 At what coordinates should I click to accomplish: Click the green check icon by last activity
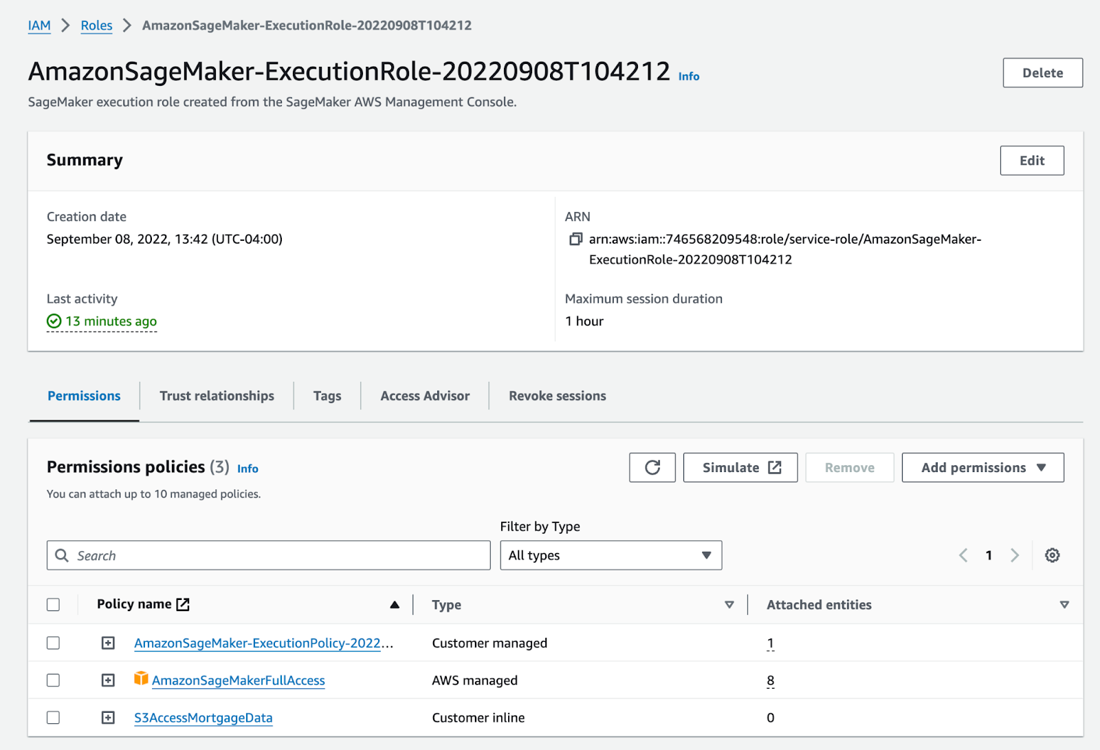(54, 321)
